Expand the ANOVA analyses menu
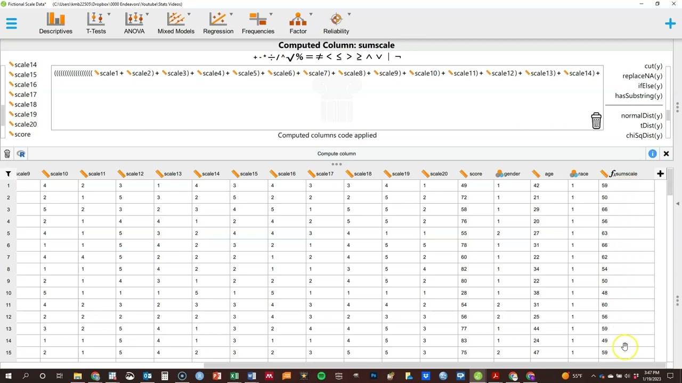The image size is (682, 383). [134, 24]
